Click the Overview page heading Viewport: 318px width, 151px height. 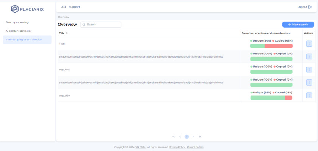67,25
